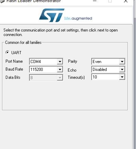Close the Flash Loader Demonstrator window
136x149 pixels.
point(126,1)
